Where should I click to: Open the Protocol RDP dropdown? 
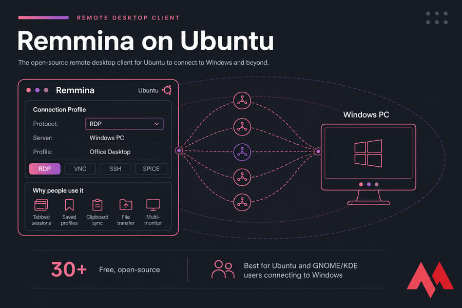pyautogui.click(x=124, y=124)
